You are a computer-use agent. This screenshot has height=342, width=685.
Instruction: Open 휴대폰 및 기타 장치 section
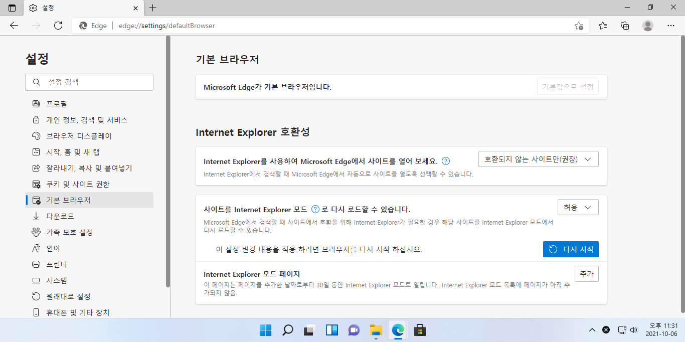click(x=89, y=312)
